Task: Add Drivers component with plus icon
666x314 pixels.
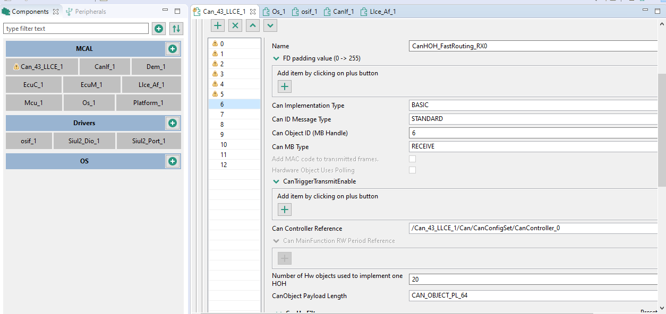Action: [173, 123]
